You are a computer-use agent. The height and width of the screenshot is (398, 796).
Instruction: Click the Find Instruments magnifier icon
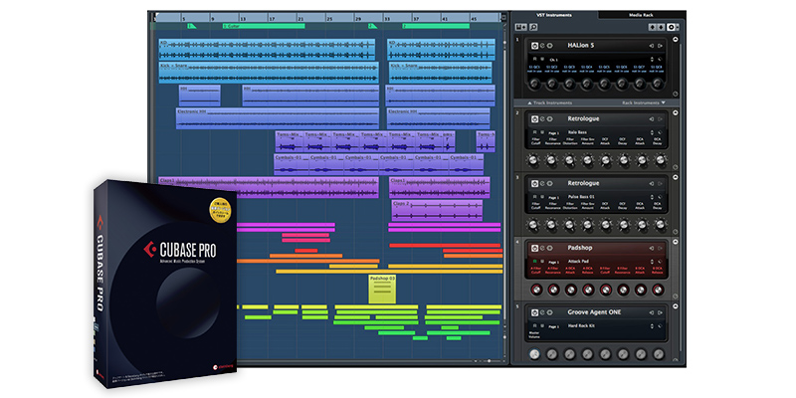point(533,27)
